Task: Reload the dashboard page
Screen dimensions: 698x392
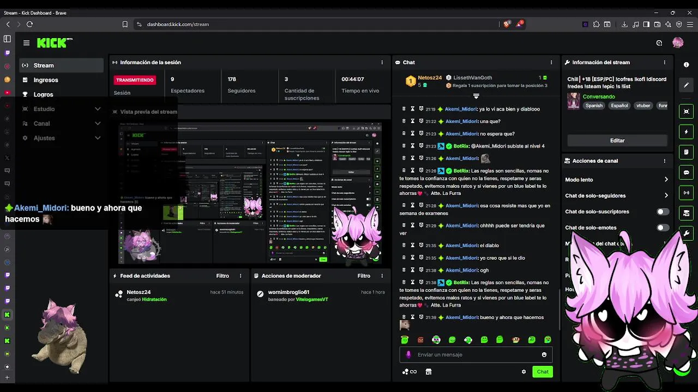Action: 29,24
